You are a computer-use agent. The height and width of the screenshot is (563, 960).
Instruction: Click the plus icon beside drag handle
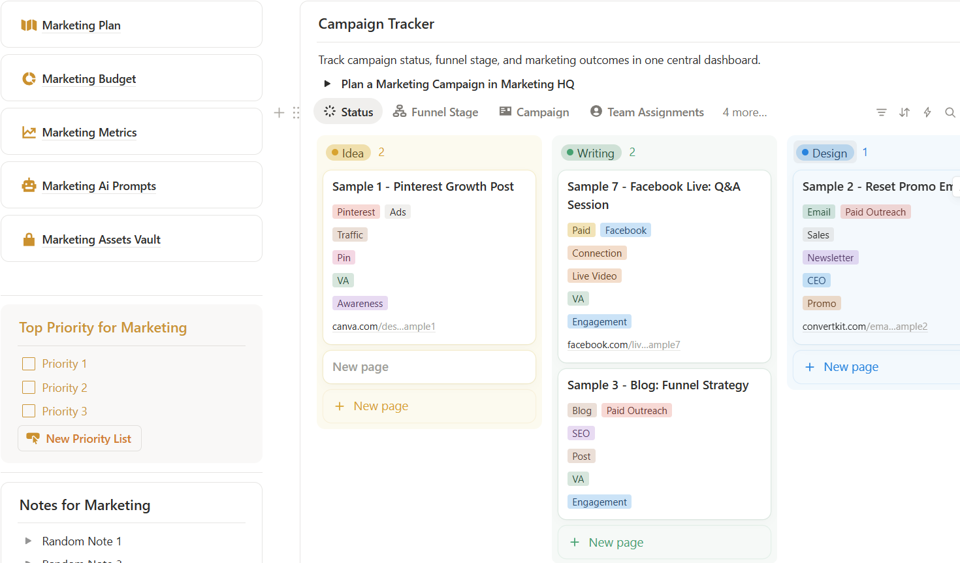click(x=279, y=112)
